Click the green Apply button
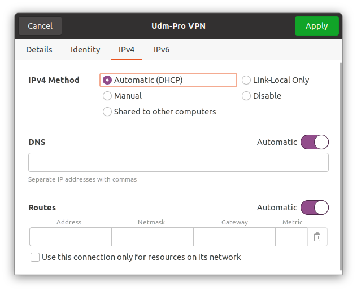Viewport: 357px width, 291px height. pyautogui.click(x=316, y=26)
